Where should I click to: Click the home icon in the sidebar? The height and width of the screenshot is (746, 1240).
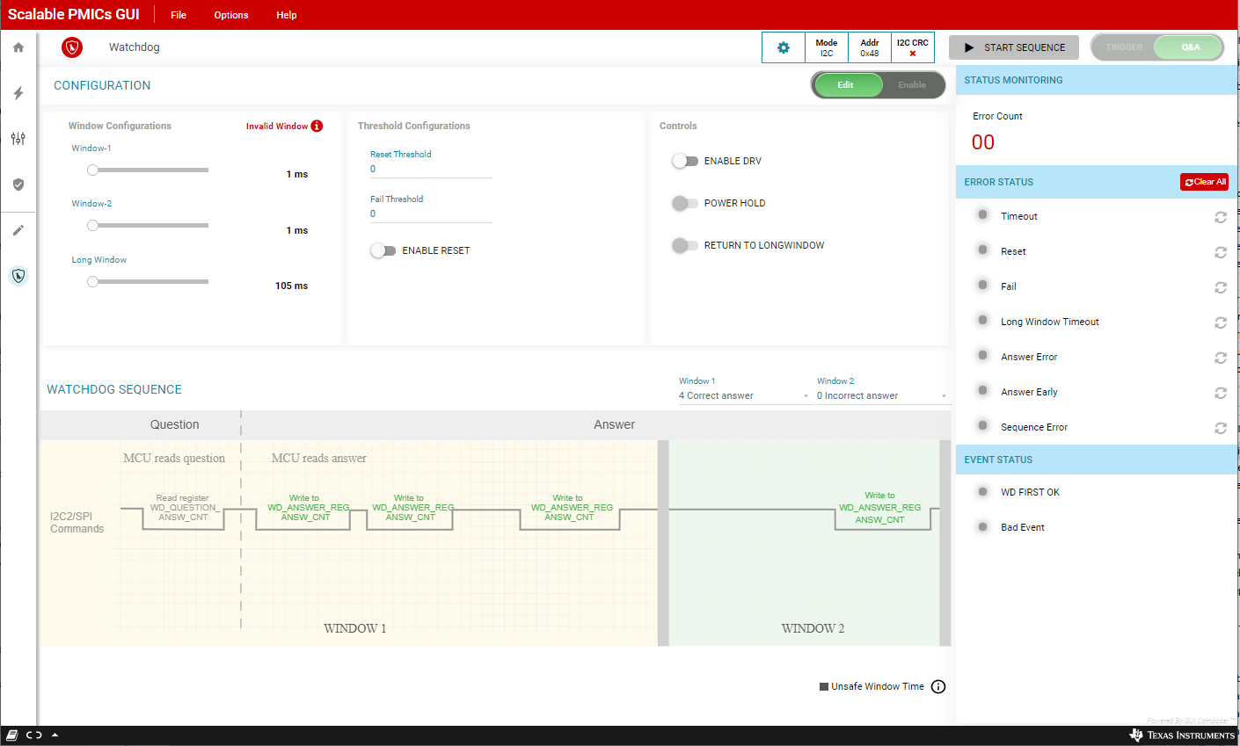click(x=18, y=47)
